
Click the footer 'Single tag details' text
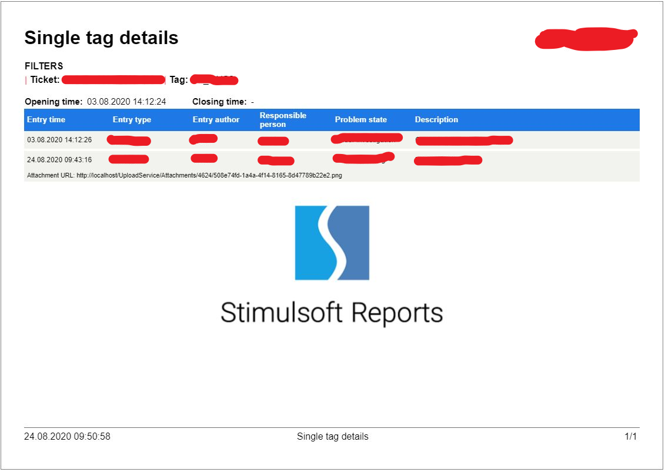333,437
